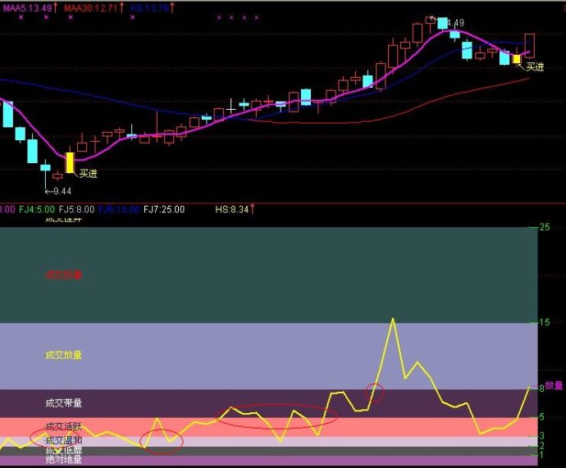566x468 pixels.
Task: Click the yellow buy-signal candle near 9.44 low
Action: pyautogui.click(x=70, y=162)
